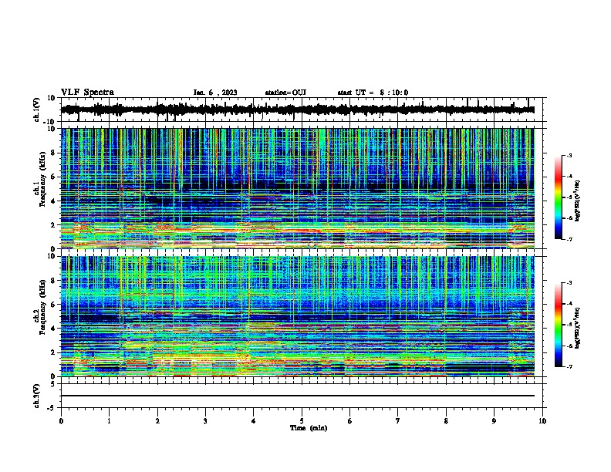The height and width of the screenshot is (472, 611).
Task: Click the "station=OUJ" header text
Action: pos(285,93)
